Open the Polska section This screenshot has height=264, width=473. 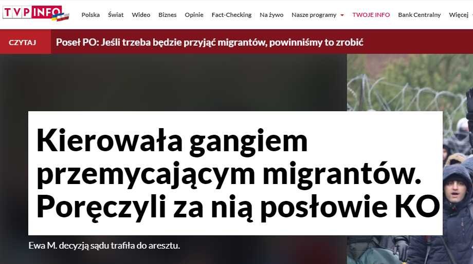pyautogui.click(x=90, y=15)
